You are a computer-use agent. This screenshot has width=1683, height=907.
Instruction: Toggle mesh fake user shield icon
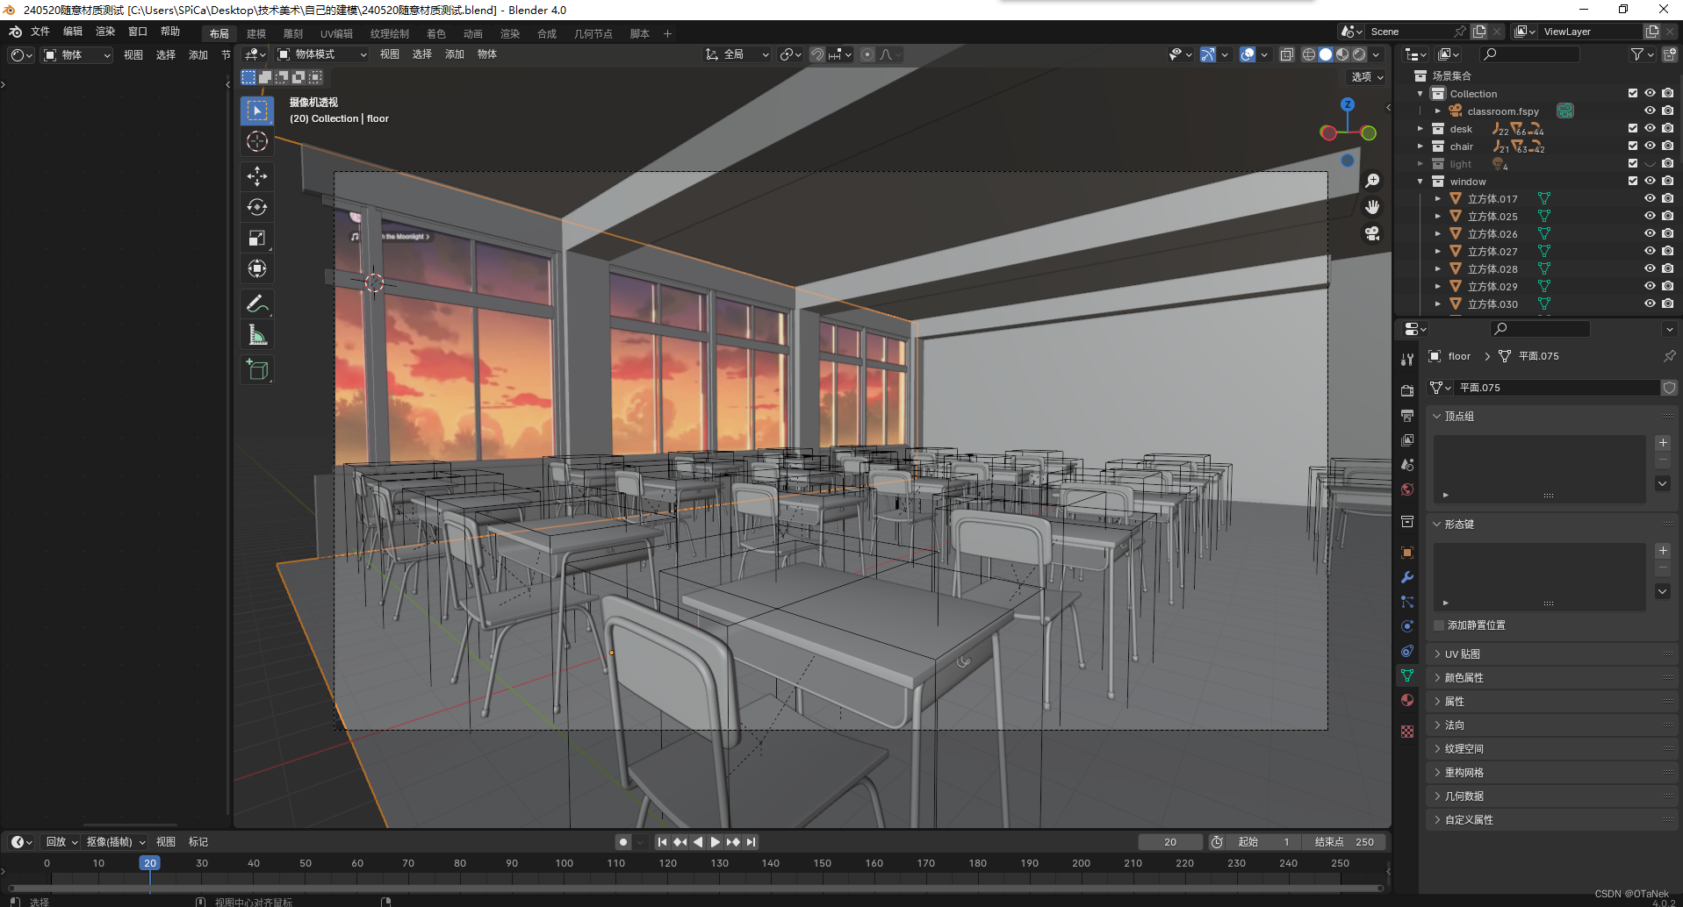click(1669, 388)
